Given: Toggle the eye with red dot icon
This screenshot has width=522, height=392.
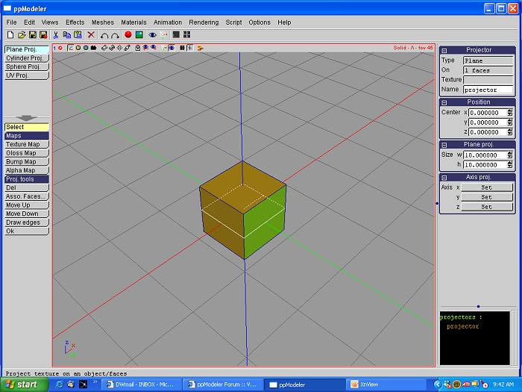Looking at the screenshot, I should [x=153, y=48].
